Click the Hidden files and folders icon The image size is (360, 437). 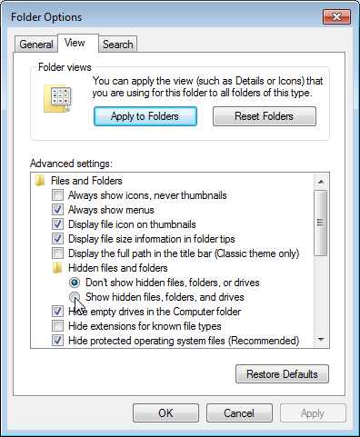[x=57, y=268]
